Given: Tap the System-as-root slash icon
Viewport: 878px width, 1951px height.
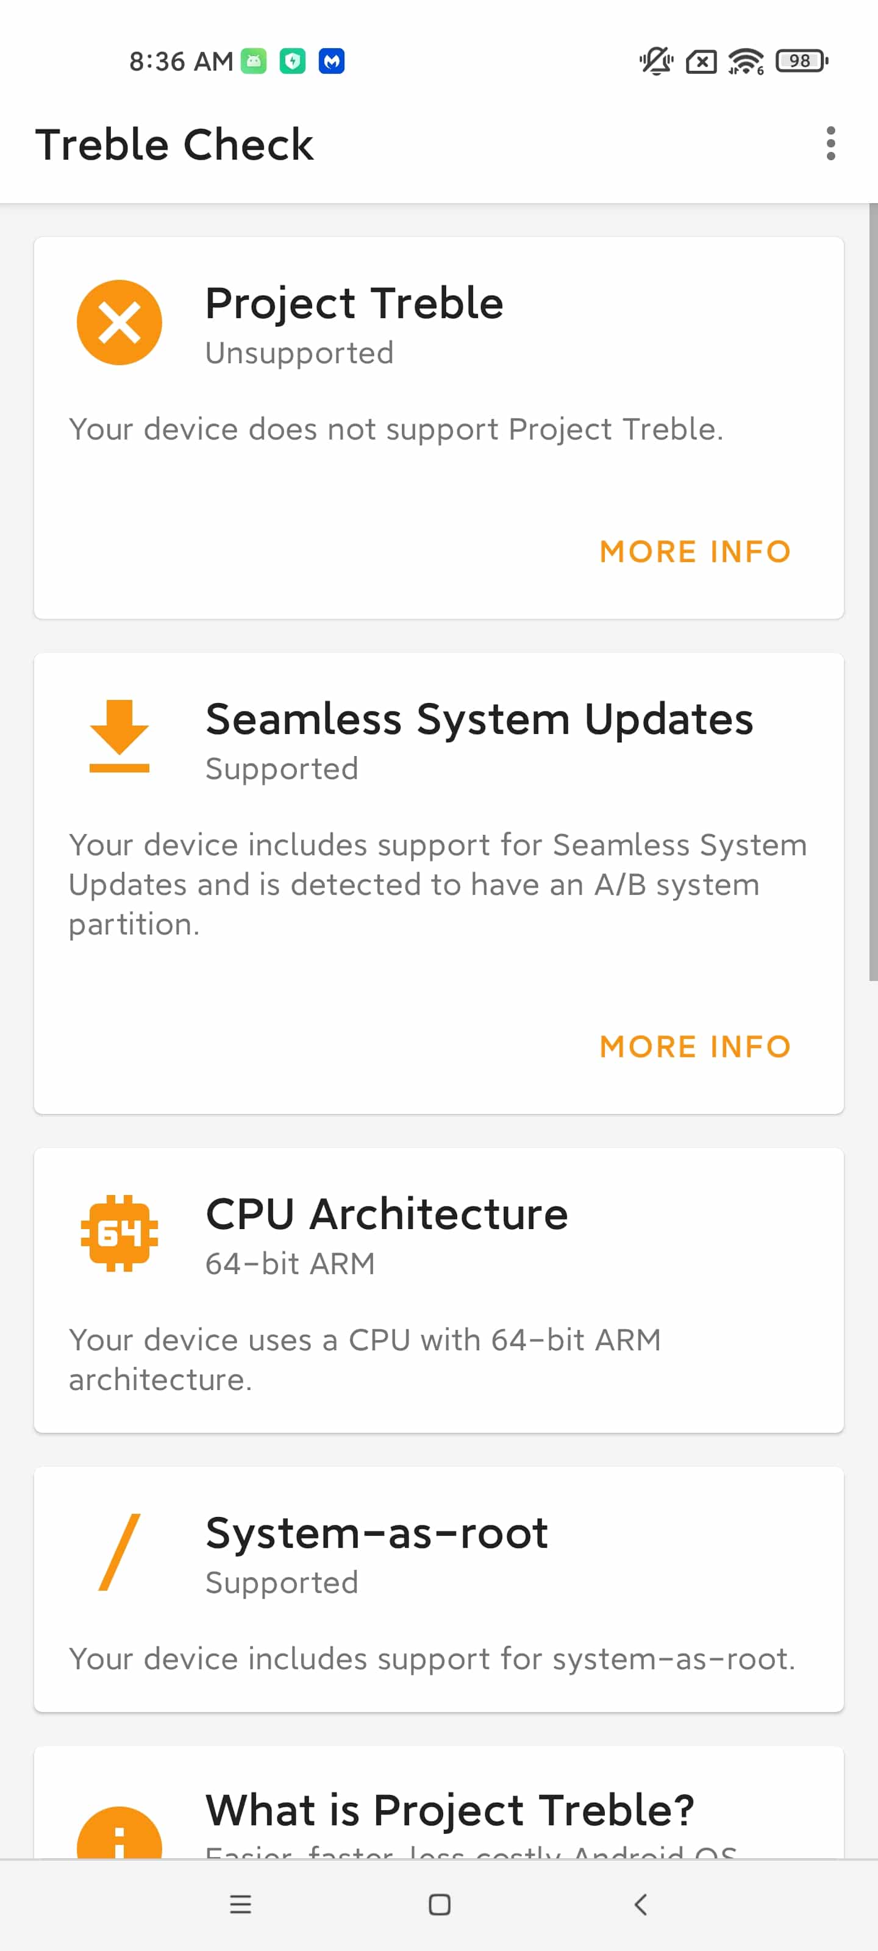Looking at the screenshot, I should [120, 1552].
